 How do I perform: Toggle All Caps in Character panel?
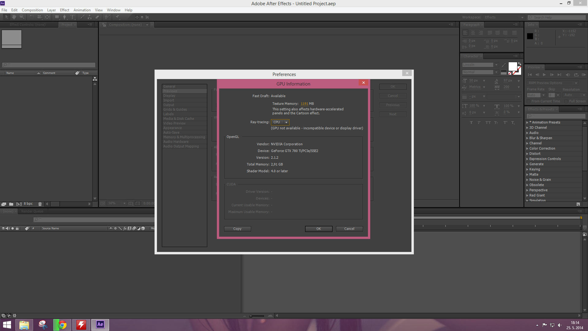[488, 123]
